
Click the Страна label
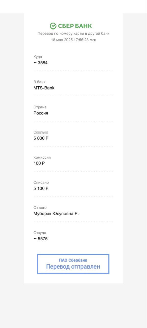(40, 107)
